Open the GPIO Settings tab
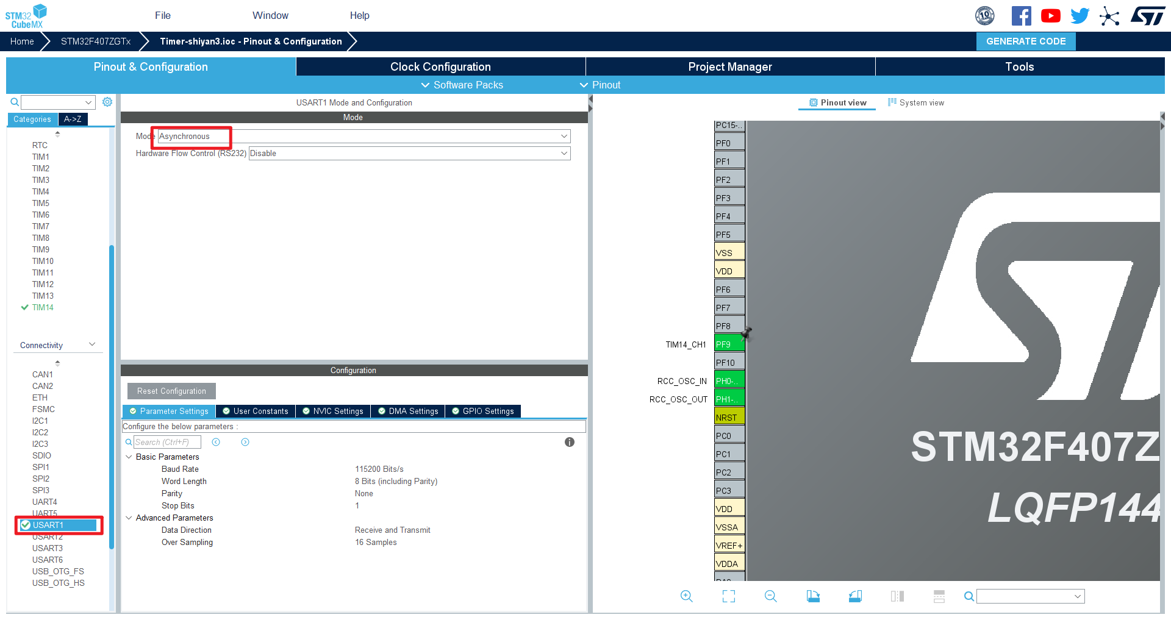 [x=483, y=411]
